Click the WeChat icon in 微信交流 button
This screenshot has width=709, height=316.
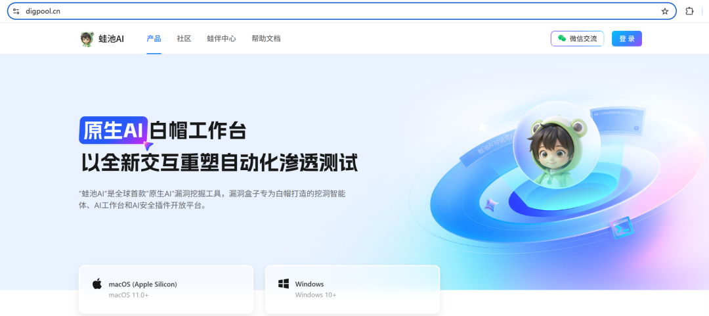click(x=562, y=39)
